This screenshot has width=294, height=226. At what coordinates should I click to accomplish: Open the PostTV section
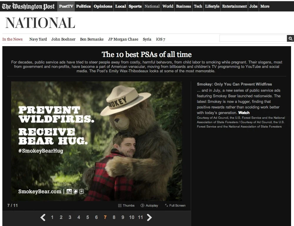click(x=66, y=6)
